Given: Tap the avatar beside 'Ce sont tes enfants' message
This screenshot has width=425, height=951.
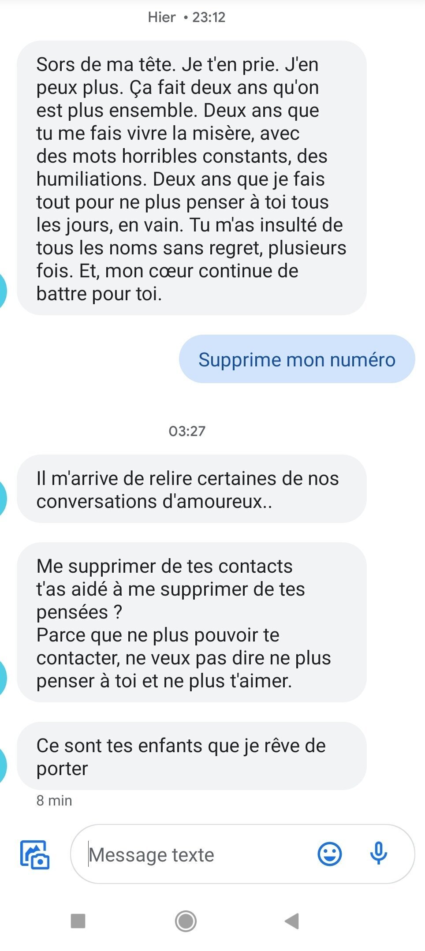Looking at the screenshot, I should point(3,766).
